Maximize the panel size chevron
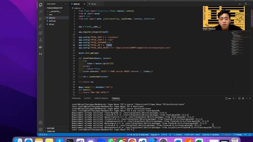This screenshot has width=253, height=142. click(x=247, y=98)
